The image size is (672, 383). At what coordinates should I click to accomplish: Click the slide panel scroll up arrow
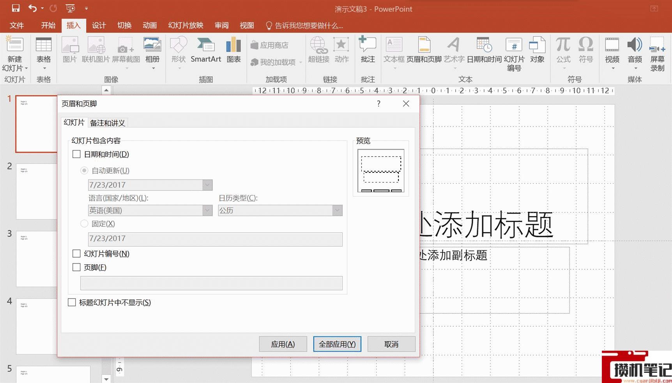click(x=106, y=90)
